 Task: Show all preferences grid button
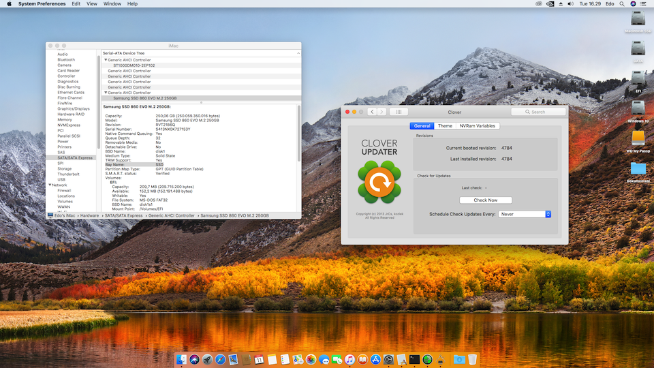pos(399,112)
